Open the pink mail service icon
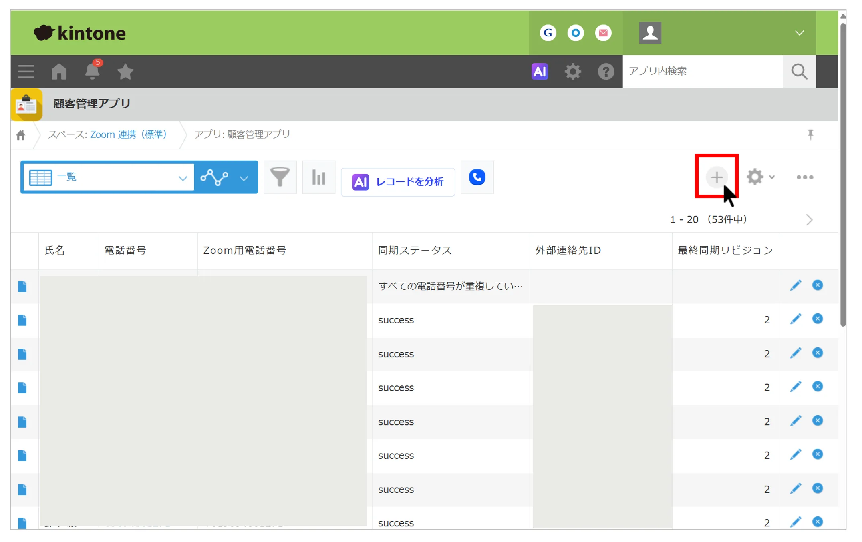 [603, 33]
